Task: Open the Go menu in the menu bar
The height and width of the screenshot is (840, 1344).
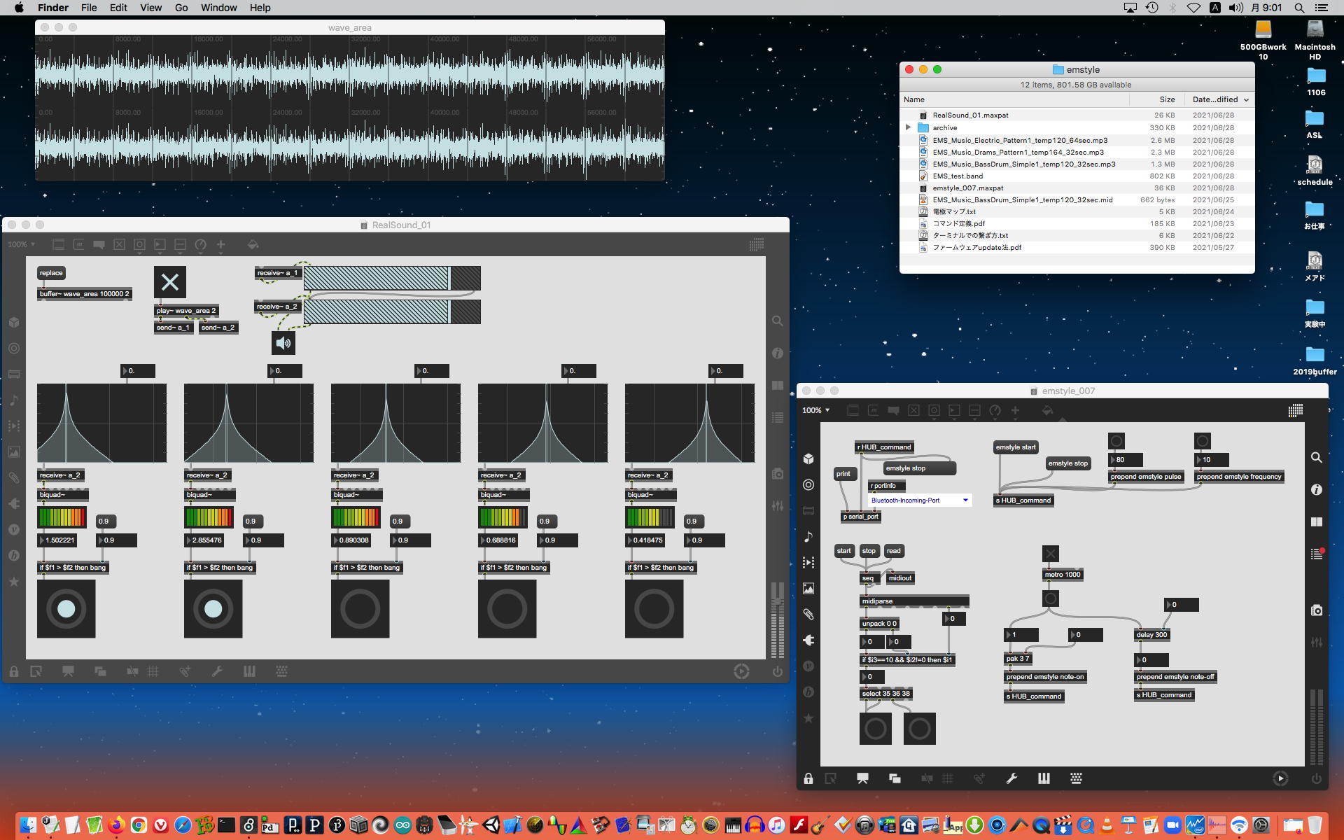Action: click(x=181, y=8)
